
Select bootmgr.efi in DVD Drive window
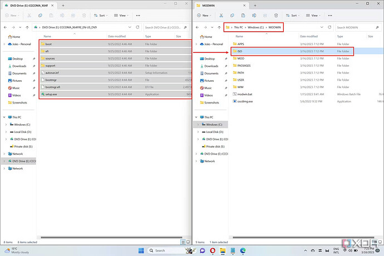115,87
